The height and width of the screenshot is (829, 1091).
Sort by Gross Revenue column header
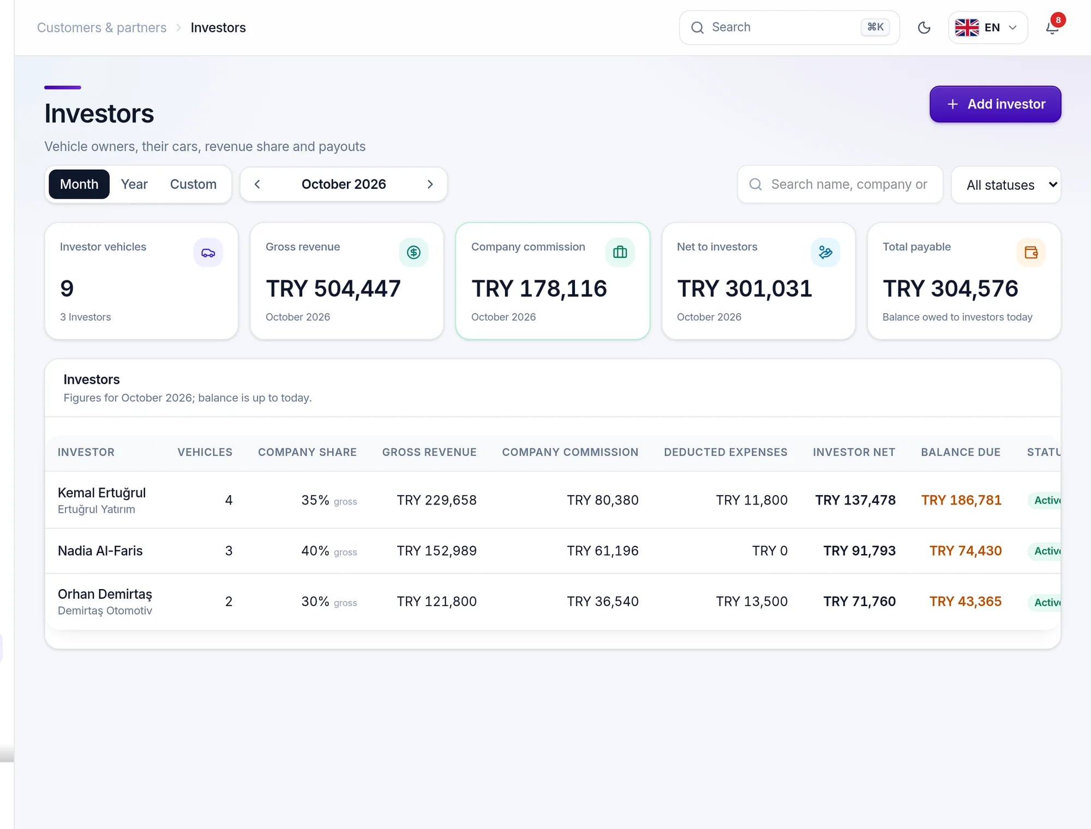tap(429, 452)
